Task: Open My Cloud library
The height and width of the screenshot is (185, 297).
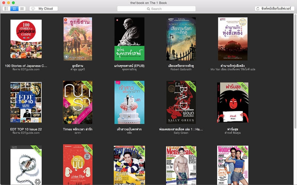Action: (43, 9)
